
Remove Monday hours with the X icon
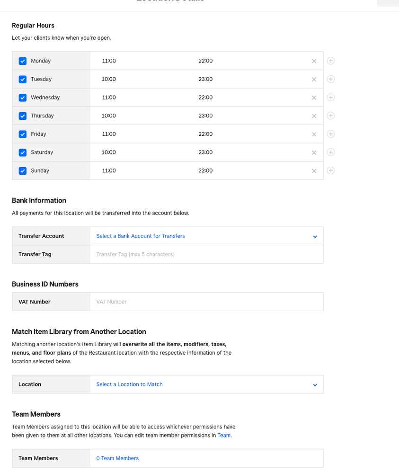(314, 61)
